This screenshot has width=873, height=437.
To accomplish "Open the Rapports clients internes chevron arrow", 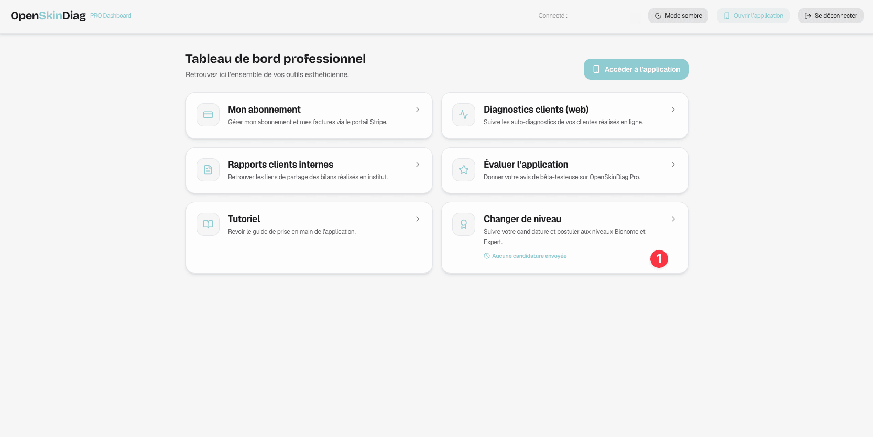I will coord(418,165).
